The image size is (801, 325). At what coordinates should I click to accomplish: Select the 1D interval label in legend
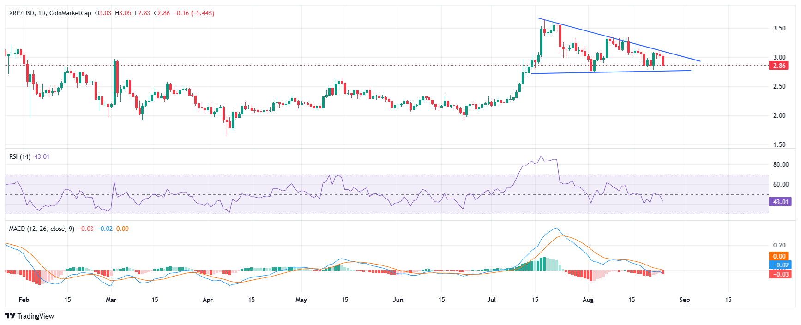(x=42, y=13)
